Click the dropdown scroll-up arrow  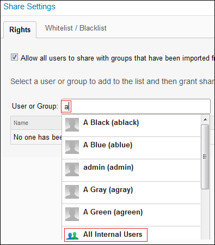(205, 119)
